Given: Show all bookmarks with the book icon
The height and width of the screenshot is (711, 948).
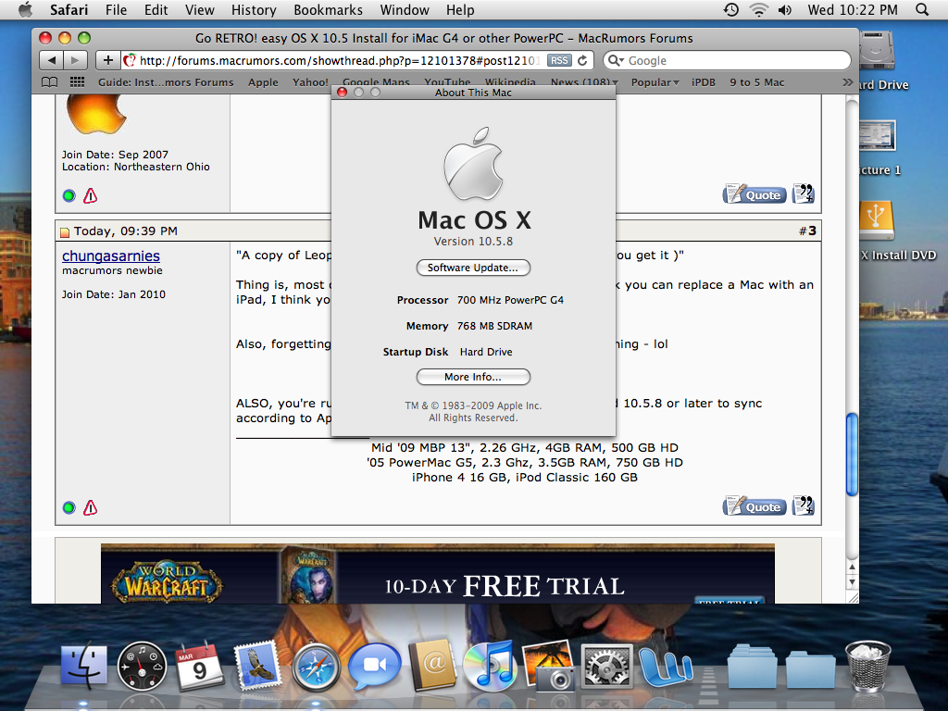Looking at the screenshot, I should tap(50, 82).
